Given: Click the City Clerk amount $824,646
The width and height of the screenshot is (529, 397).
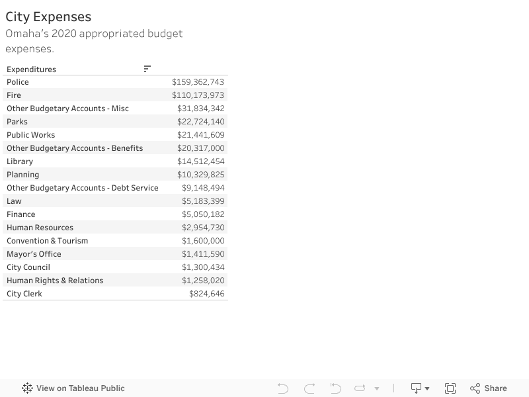Looking at the screenshot, I should coord(206,294).
